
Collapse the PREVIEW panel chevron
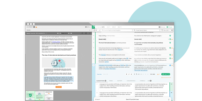[x=90, y=30]
